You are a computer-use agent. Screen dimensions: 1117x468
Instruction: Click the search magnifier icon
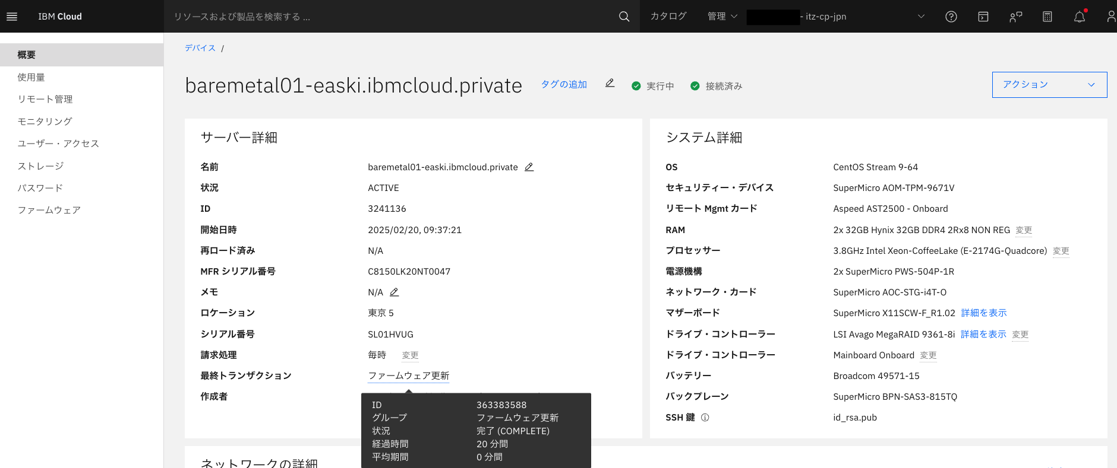624,16
